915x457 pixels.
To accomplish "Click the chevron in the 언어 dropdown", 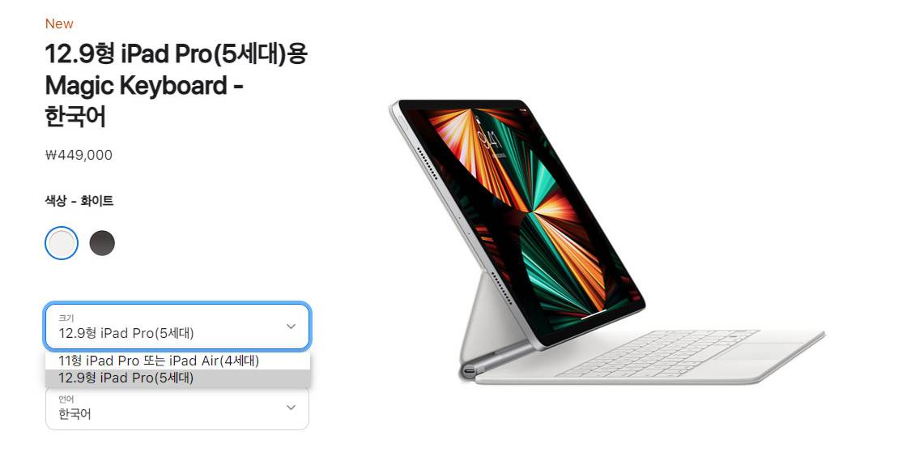I will [291, 408].
